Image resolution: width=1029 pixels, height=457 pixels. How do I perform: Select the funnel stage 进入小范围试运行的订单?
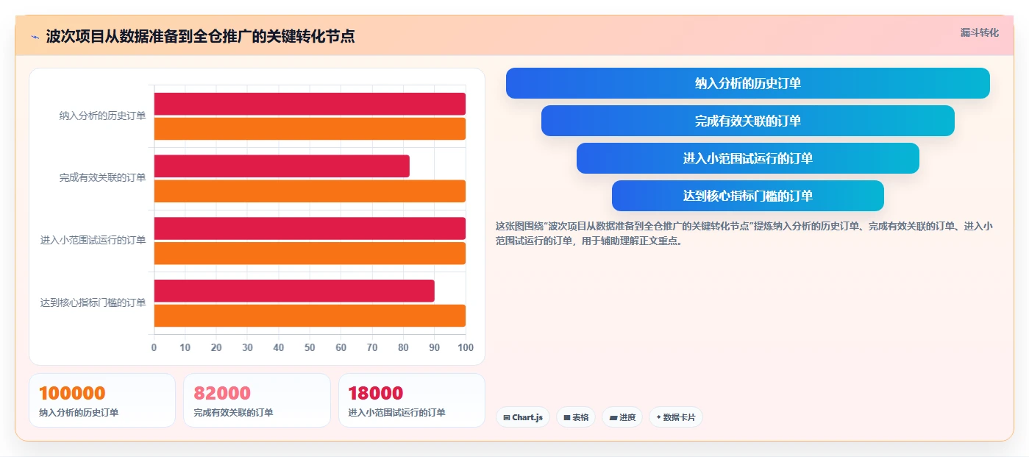coord(747,158)
